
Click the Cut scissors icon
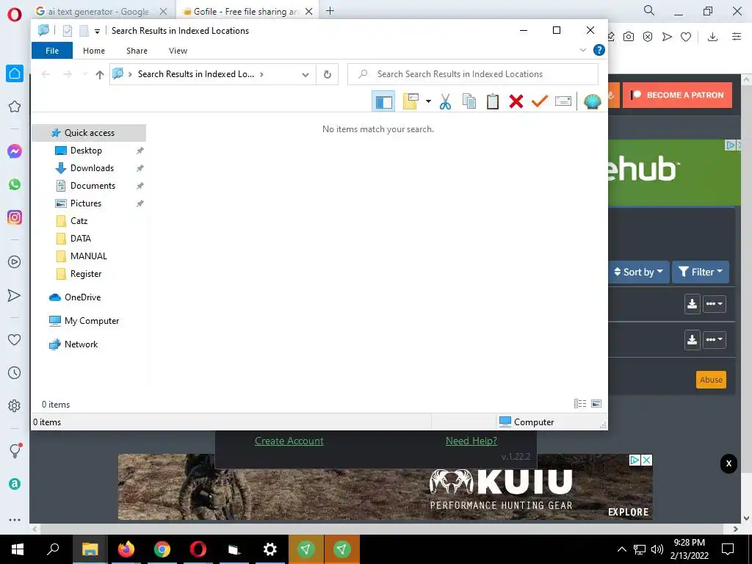point(445,101)
